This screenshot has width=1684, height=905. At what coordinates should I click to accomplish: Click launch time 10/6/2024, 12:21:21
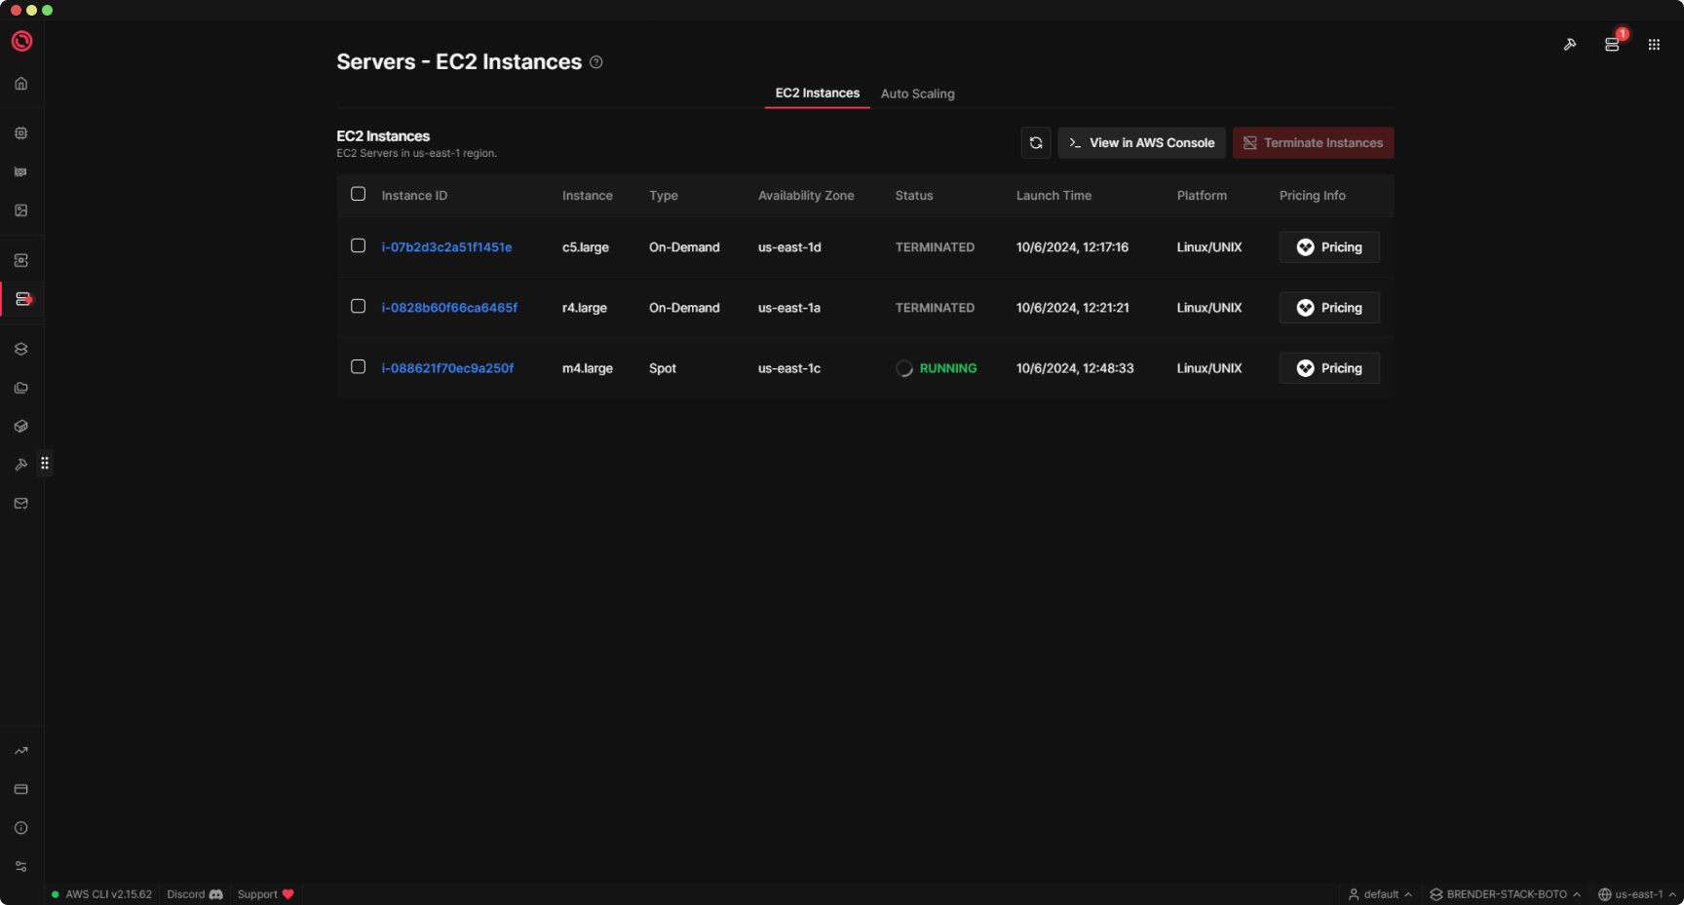point(1072,308)
